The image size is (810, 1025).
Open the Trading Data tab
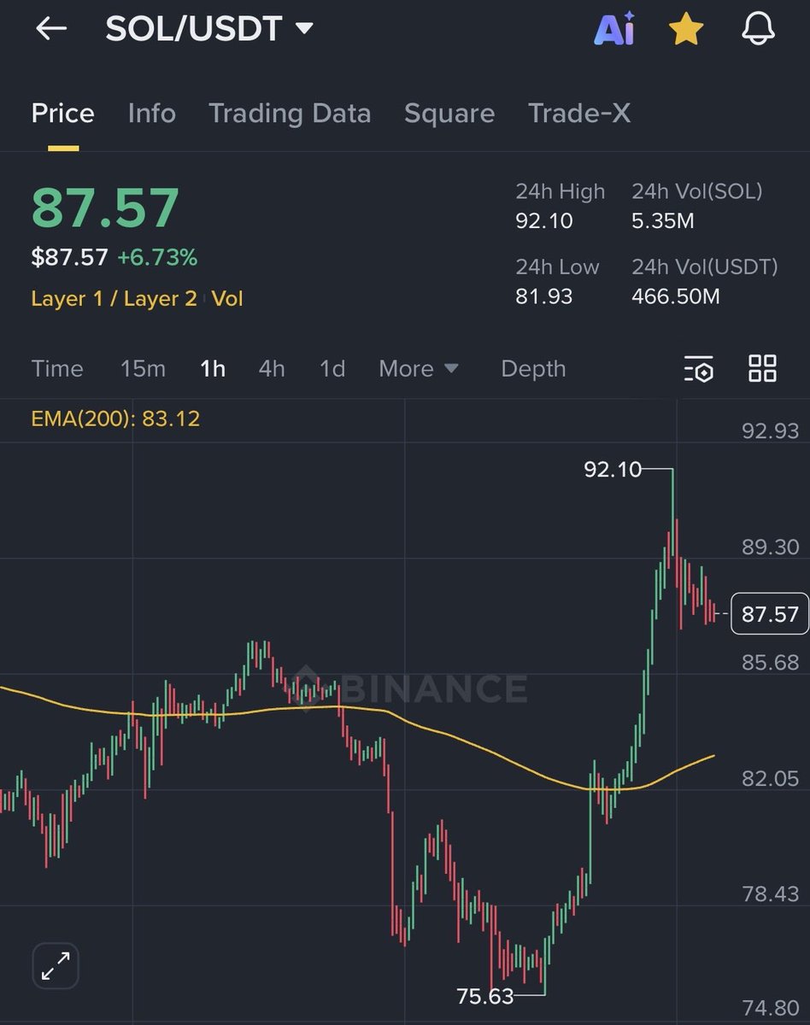point(290,114)
